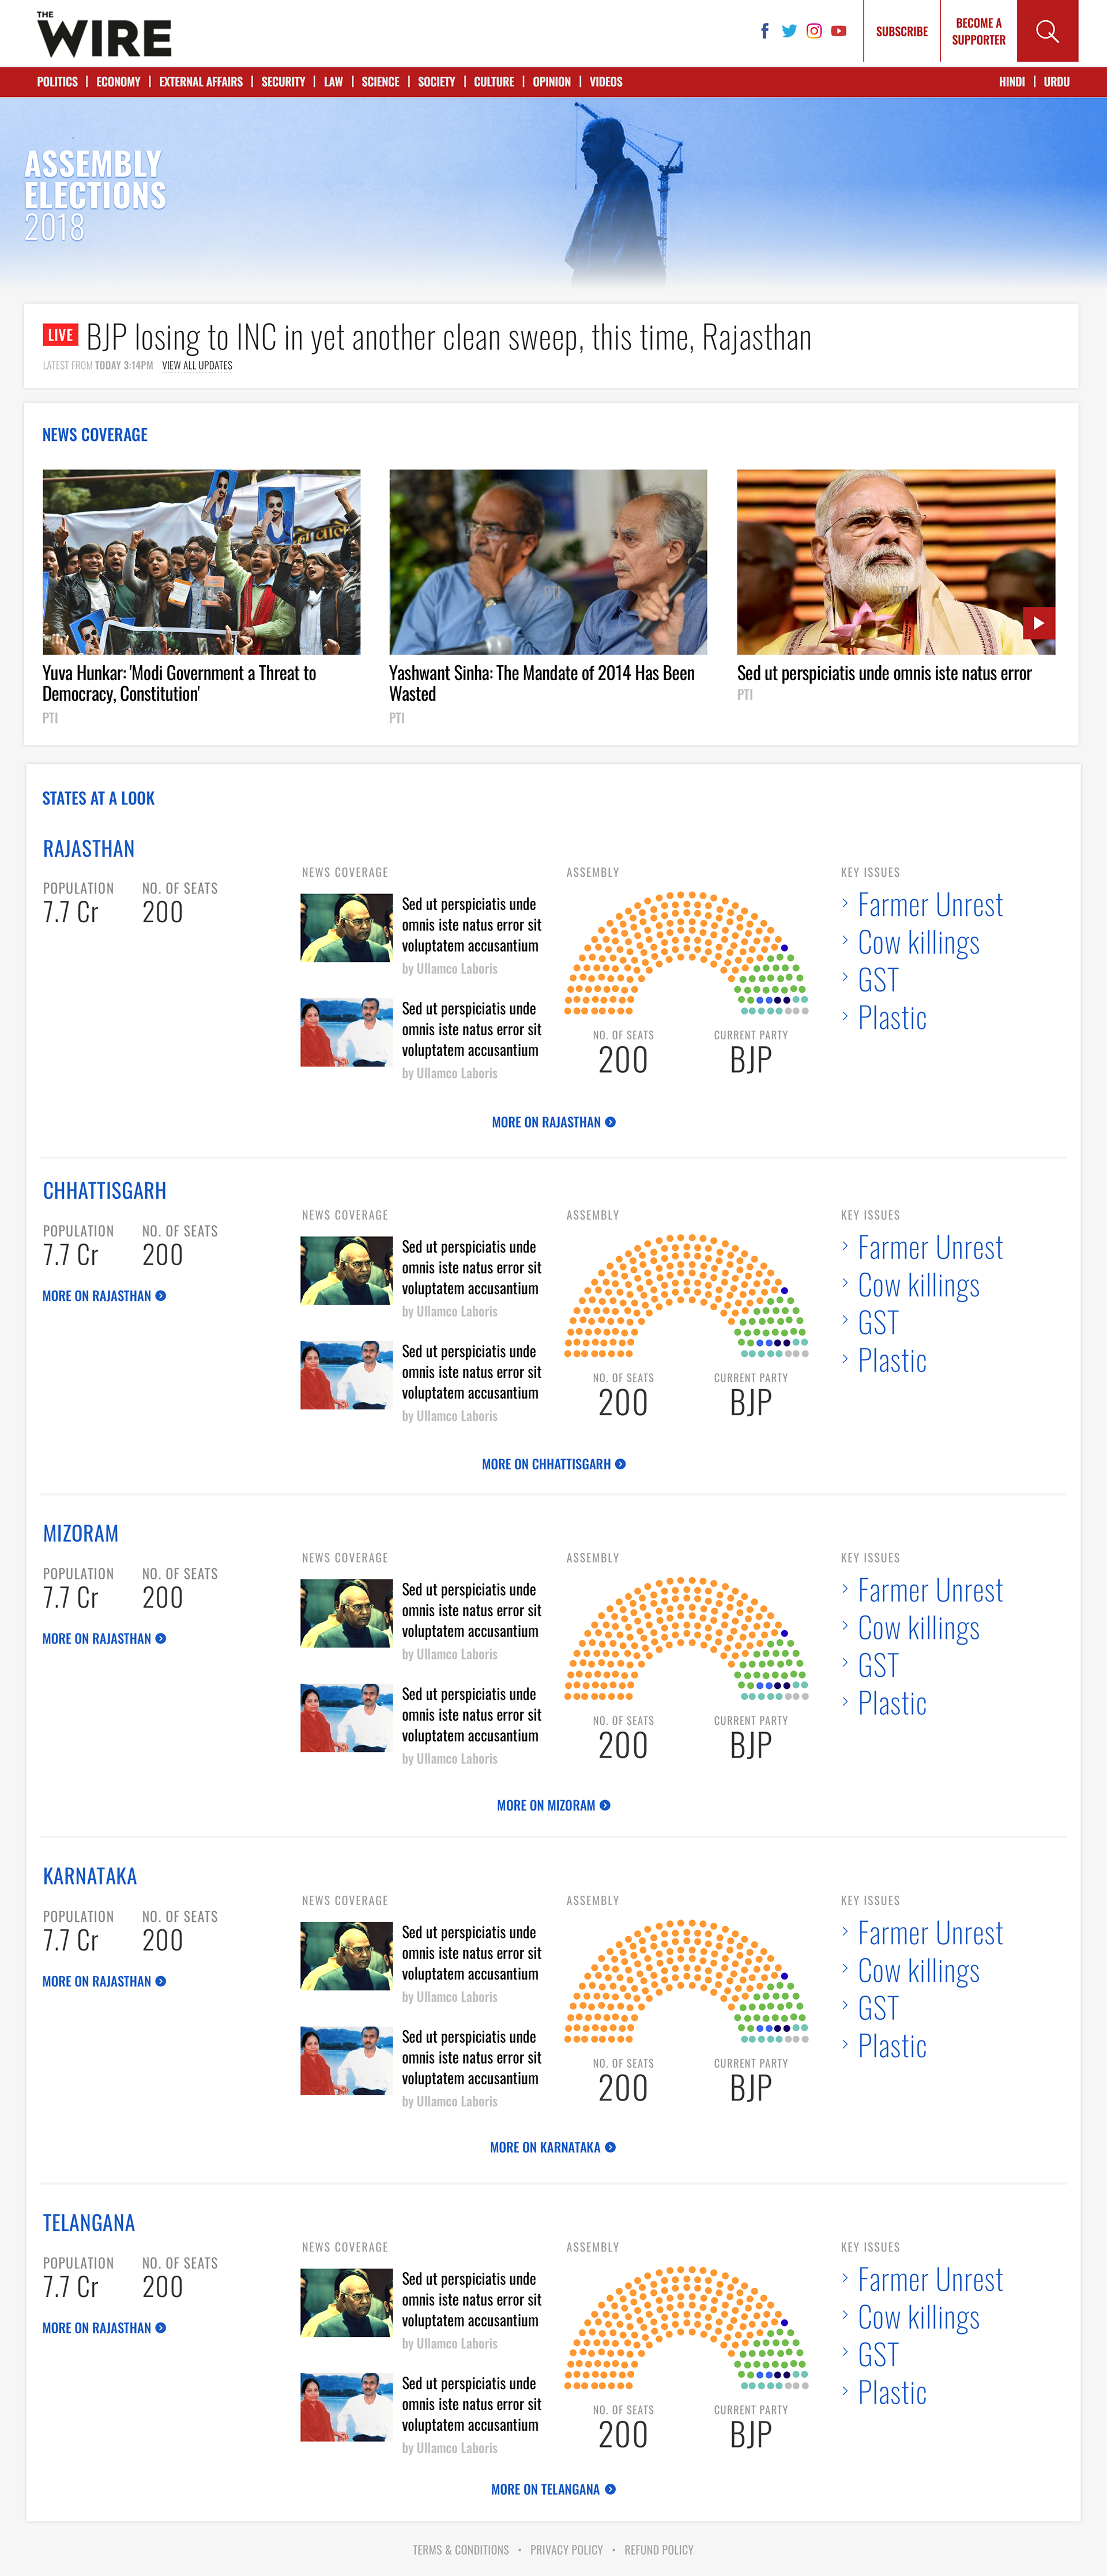
Task: Open More on Chhattisgarh link
Action: 553,1464
